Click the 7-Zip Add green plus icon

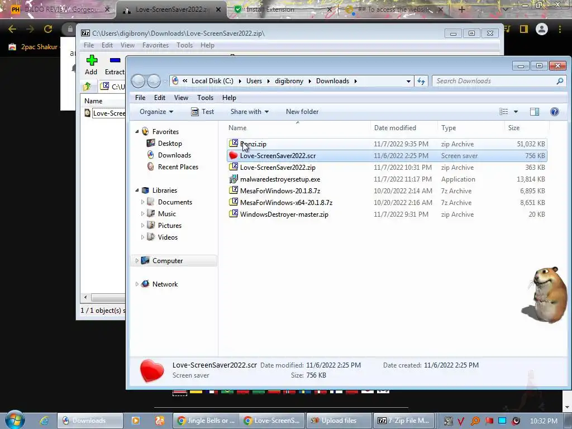92,60
